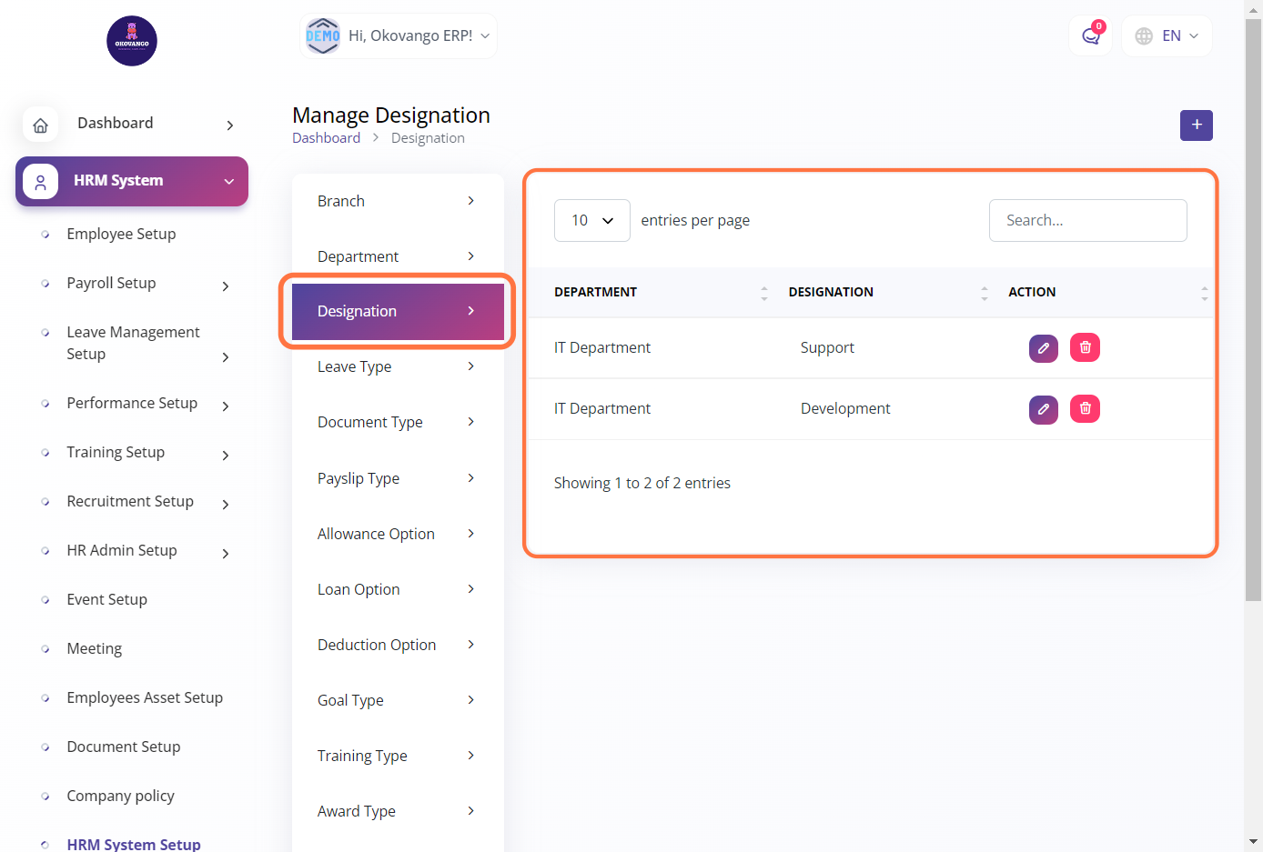This screenshot has height=852, width=1263.
Task: Select Leave Type in setup menu
Action: pyautogui.click(x=397, y=366)
